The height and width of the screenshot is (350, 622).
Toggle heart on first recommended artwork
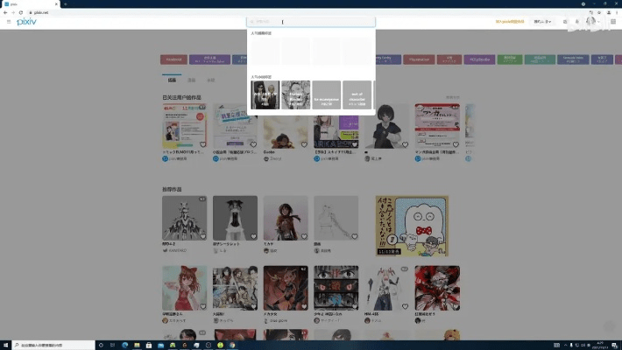[x=202, y=235]
